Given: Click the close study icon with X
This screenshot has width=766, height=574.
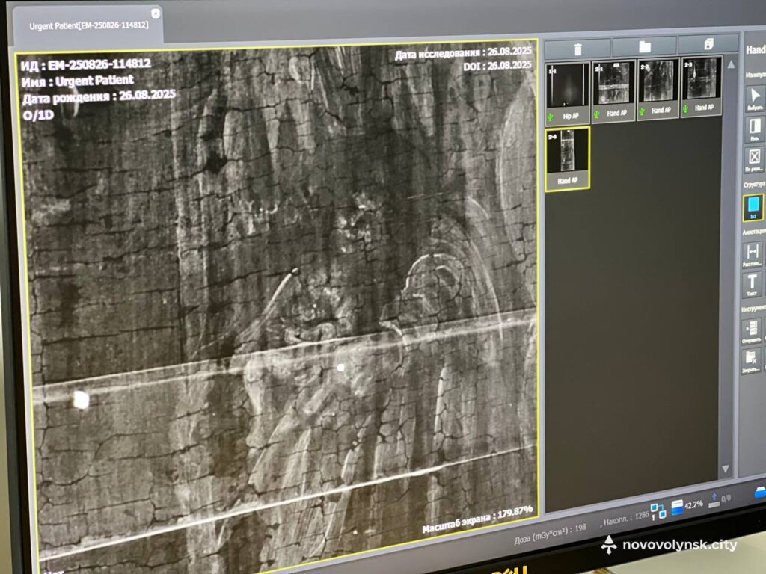Looking at the screenshot, I should tap(752, 359).
